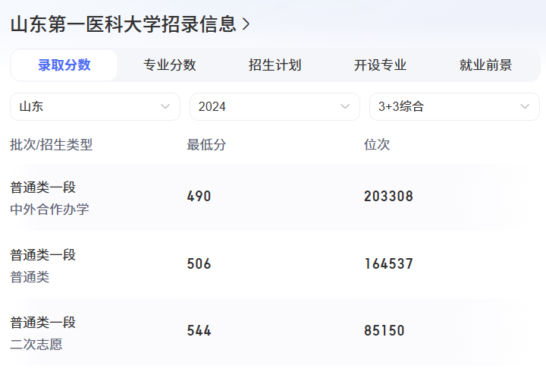Click the 位次 column header

[377, 144]
